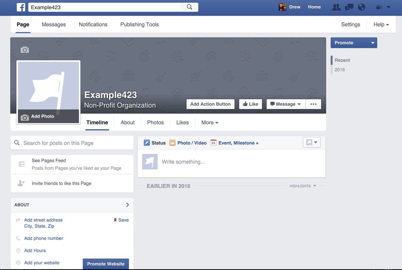The image size is (402, 270).
Task: Click Add phone number link
Action: coord(43,238)
